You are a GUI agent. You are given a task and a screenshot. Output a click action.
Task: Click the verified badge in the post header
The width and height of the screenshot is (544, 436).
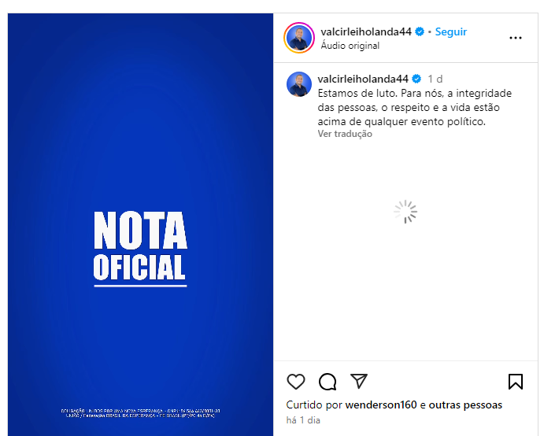click(x=420, y=31)
